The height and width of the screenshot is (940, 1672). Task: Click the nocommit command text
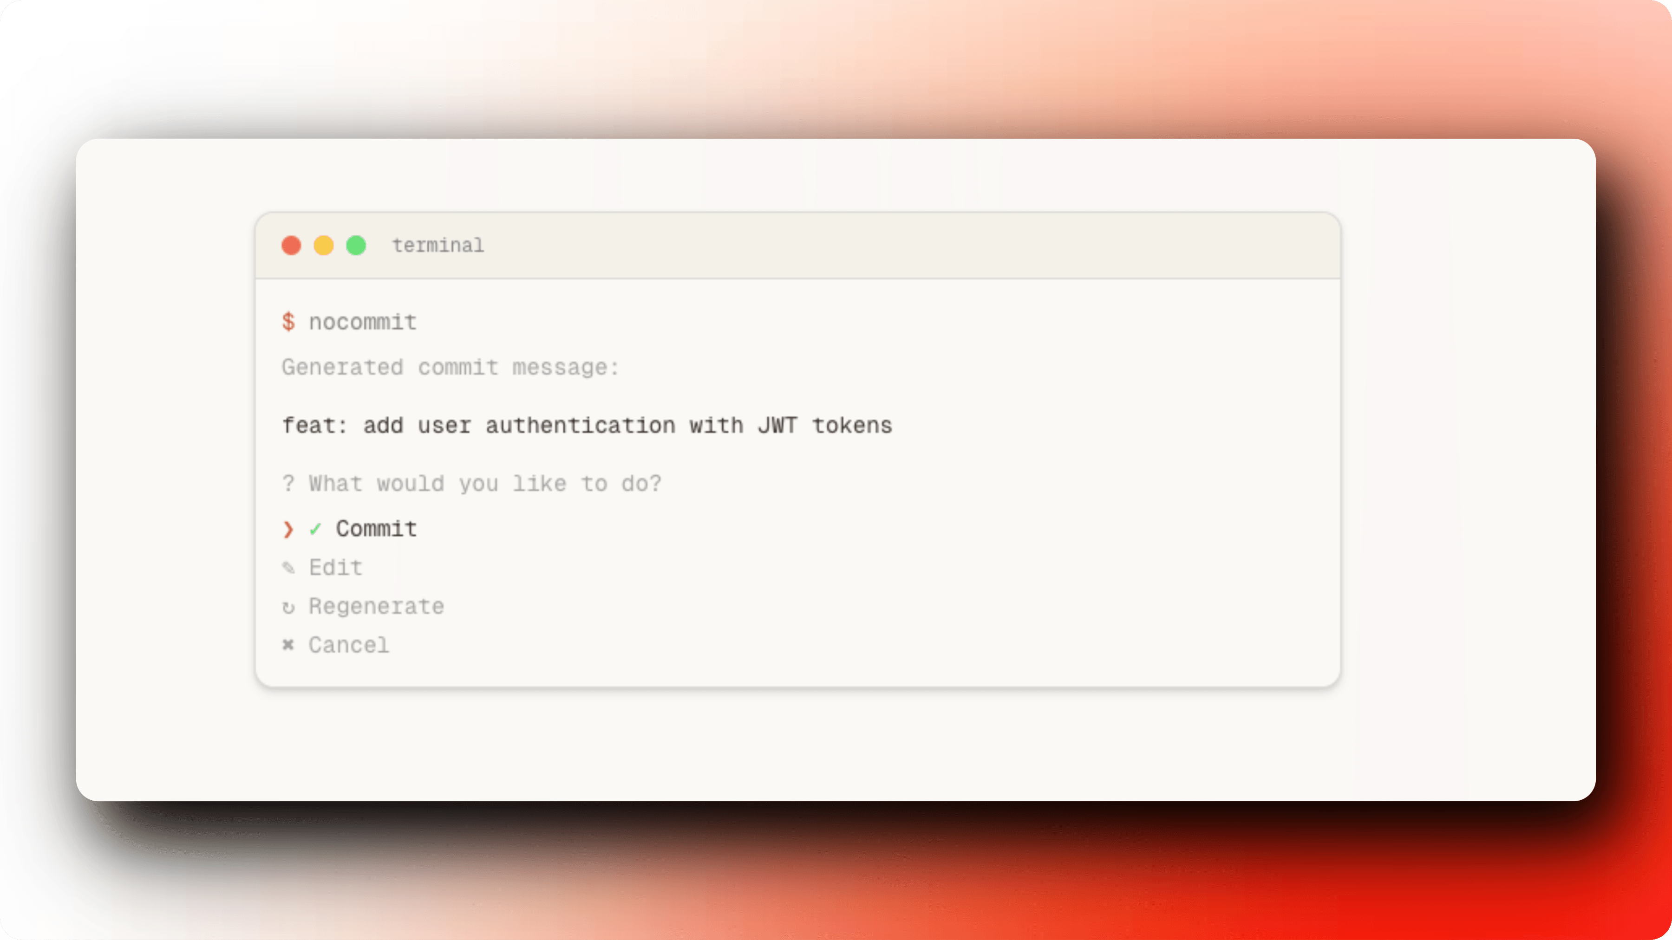pyautogui.click(x=363, y=322)
